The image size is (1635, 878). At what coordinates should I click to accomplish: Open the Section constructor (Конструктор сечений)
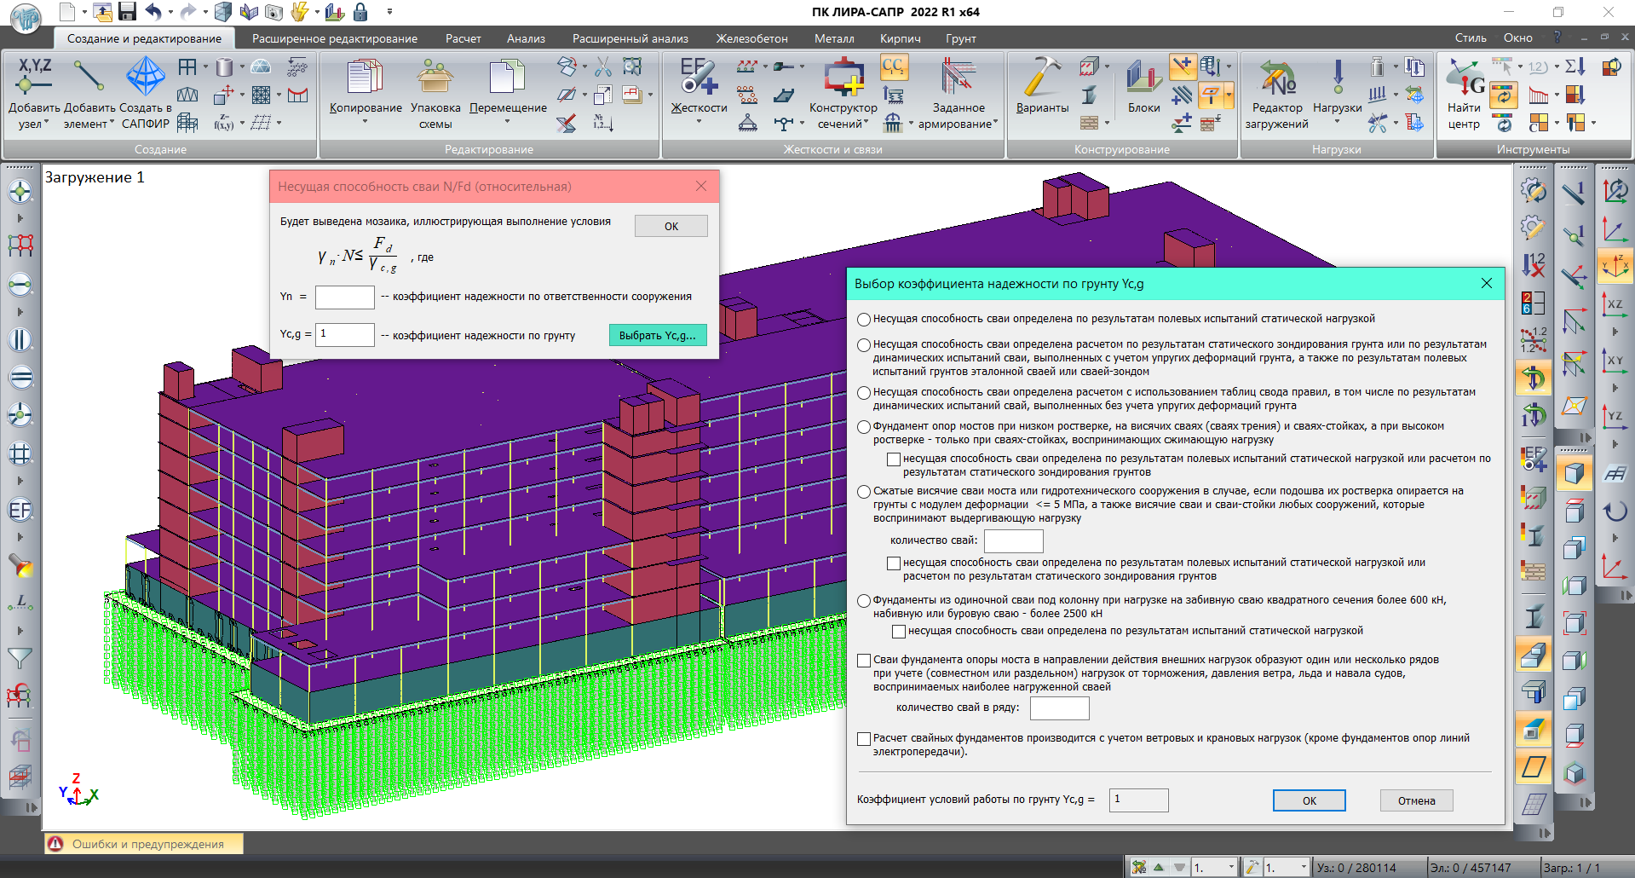843,77
